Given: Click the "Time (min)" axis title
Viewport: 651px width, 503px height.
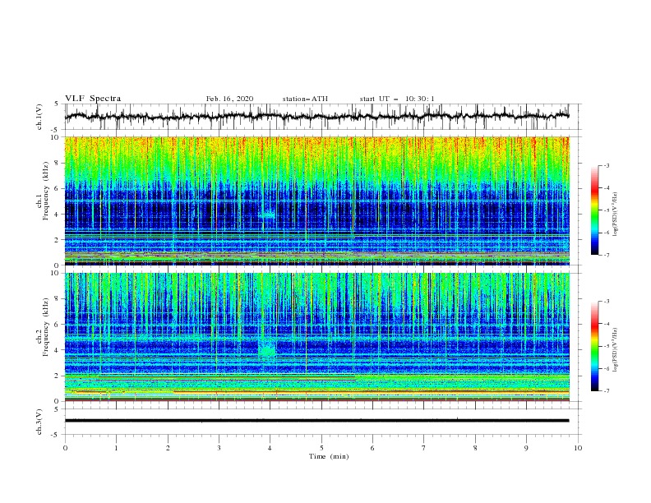Looking at the screenshot, I should (x=329, y=456).
